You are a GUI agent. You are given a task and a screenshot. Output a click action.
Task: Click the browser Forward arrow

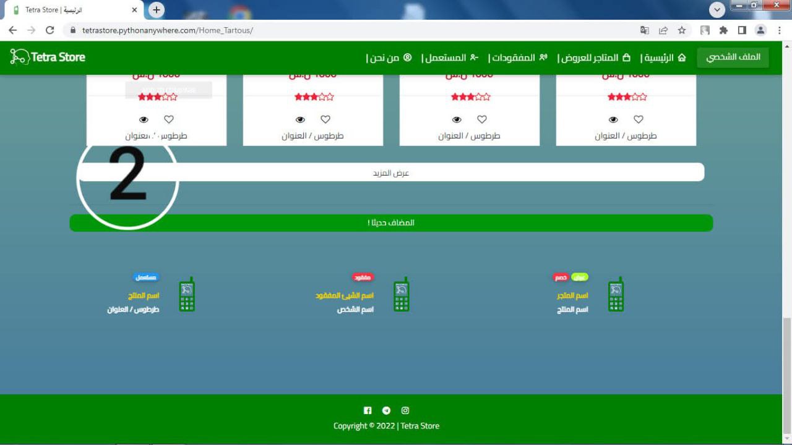coord(31,30)
